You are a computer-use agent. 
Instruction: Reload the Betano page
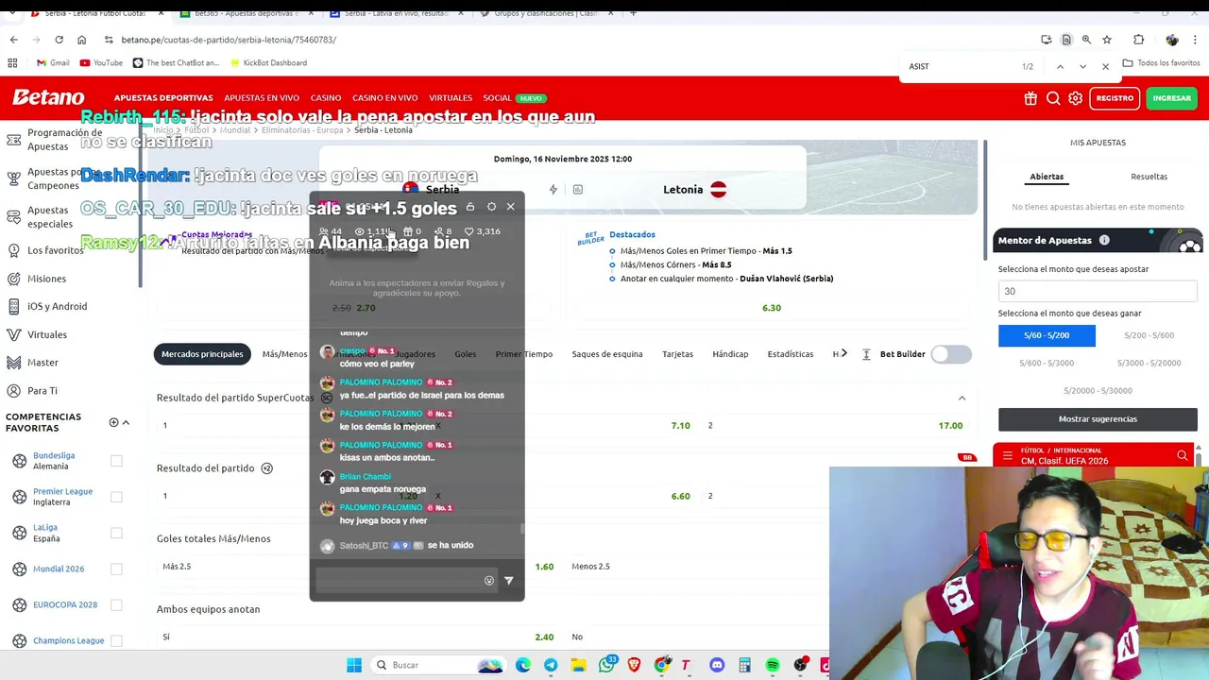click(x=59, y=40)
